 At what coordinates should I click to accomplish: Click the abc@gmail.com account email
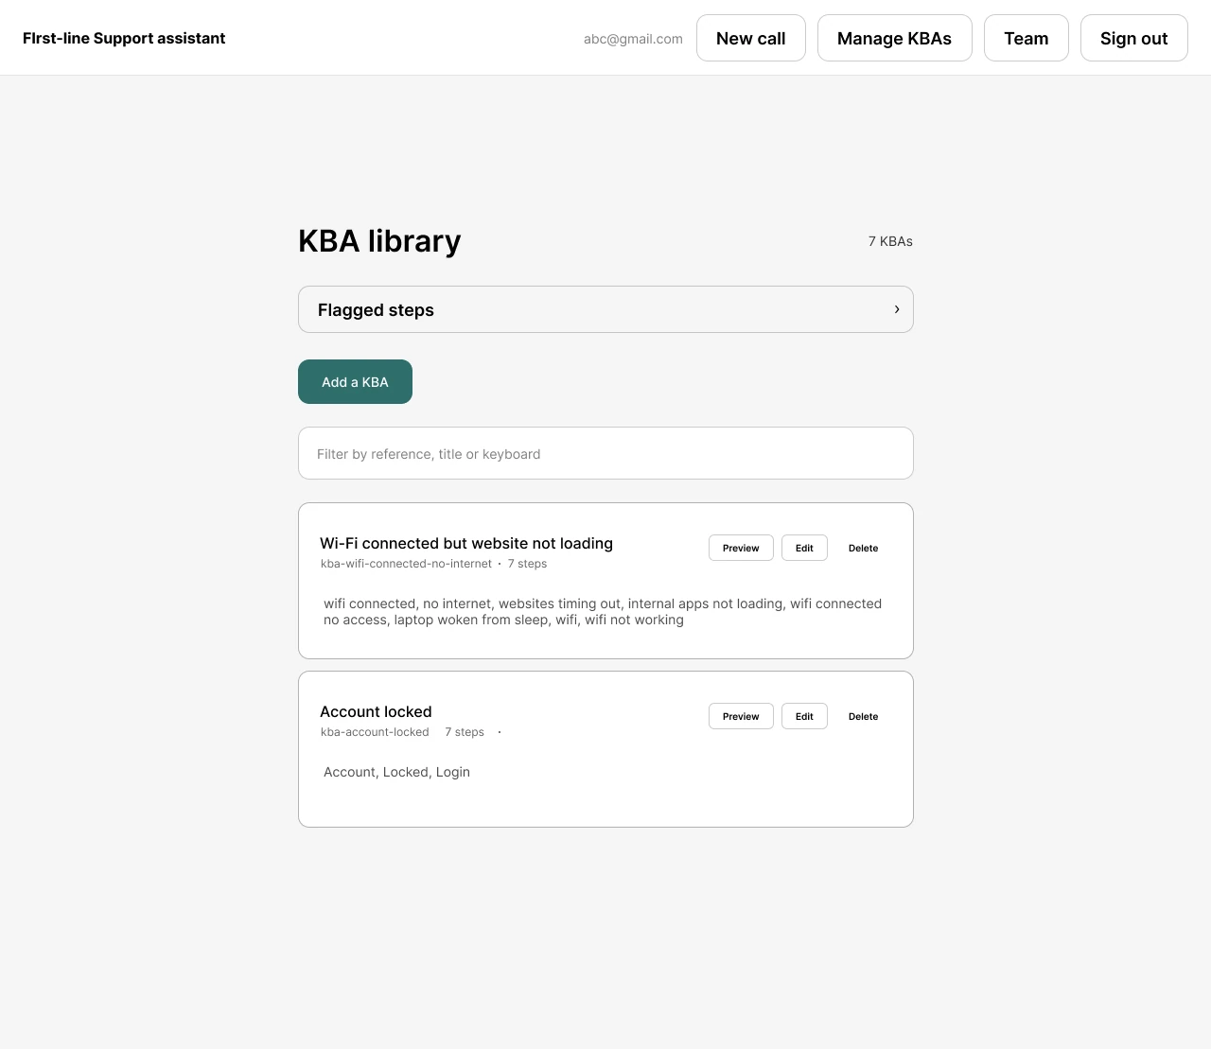633,39
